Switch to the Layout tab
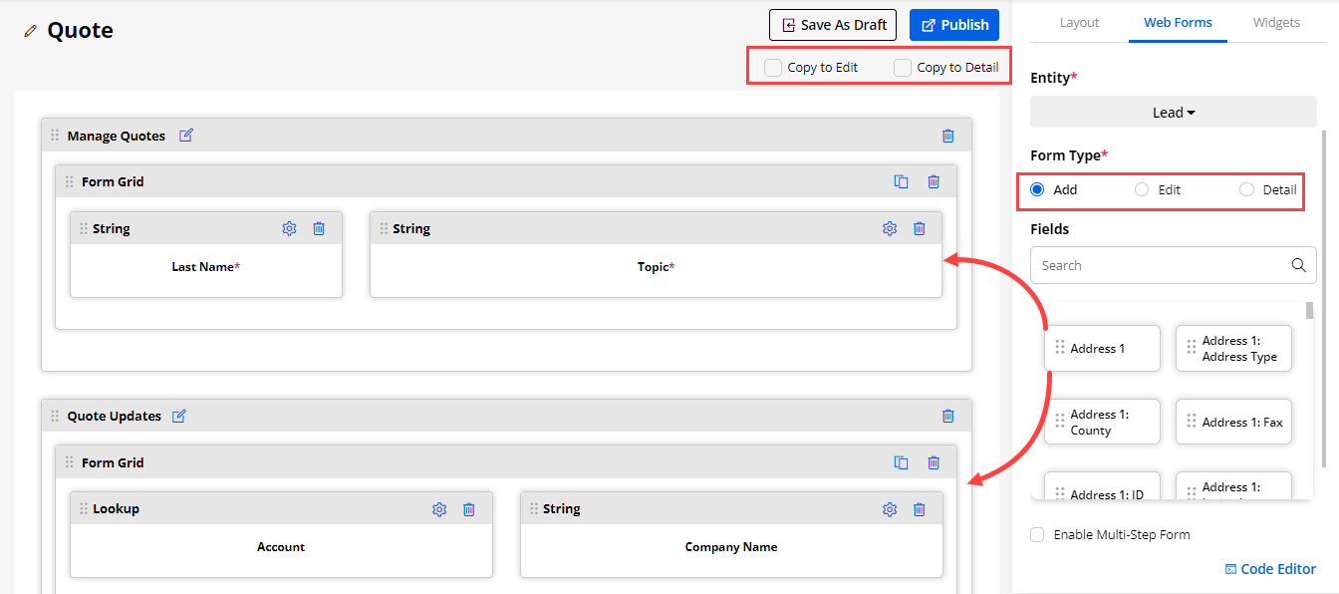The height and width of the screenshot is (594, 1339). [1079, 22]
